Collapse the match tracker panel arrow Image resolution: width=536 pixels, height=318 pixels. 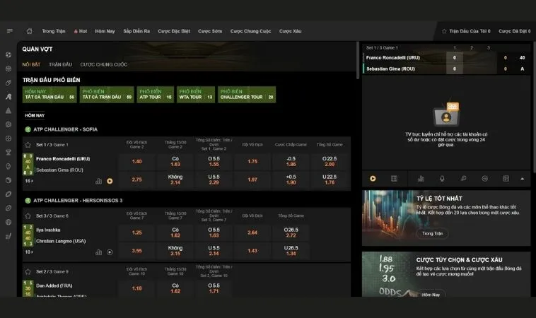(x=522, y=179)
